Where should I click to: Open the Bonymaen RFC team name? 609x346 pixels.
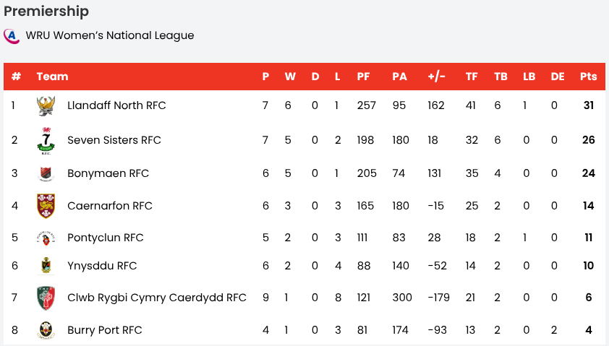coord(108,173)
